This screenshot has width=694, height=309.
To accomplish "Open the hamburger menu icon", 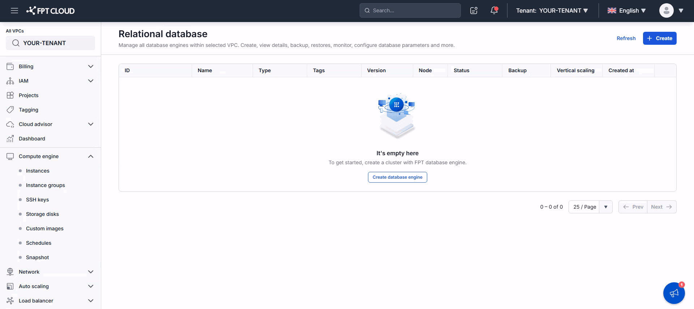I will [x=14, y=10].
